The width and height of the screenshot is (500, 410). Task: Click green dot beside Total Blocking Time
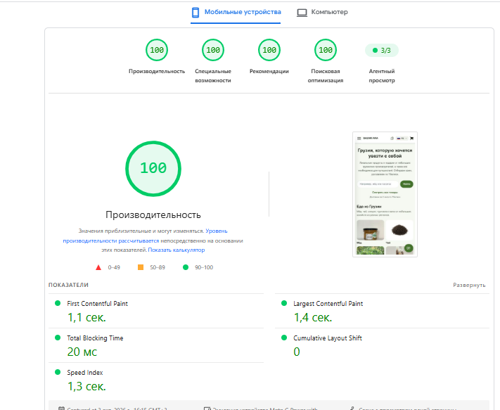(x=58, y=338)
